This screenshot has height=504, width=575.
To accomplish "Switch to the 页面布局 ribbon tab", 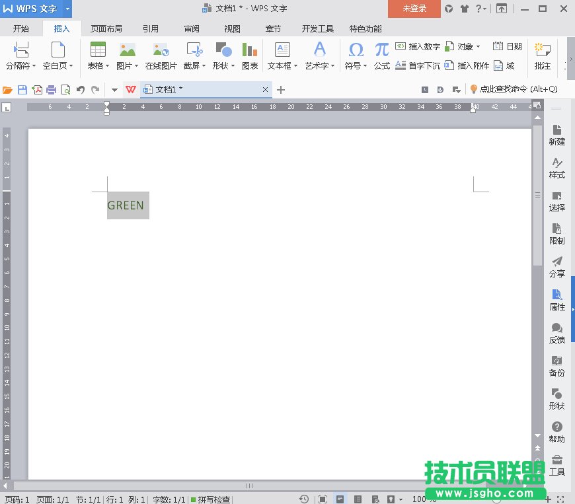I will 106,29.
